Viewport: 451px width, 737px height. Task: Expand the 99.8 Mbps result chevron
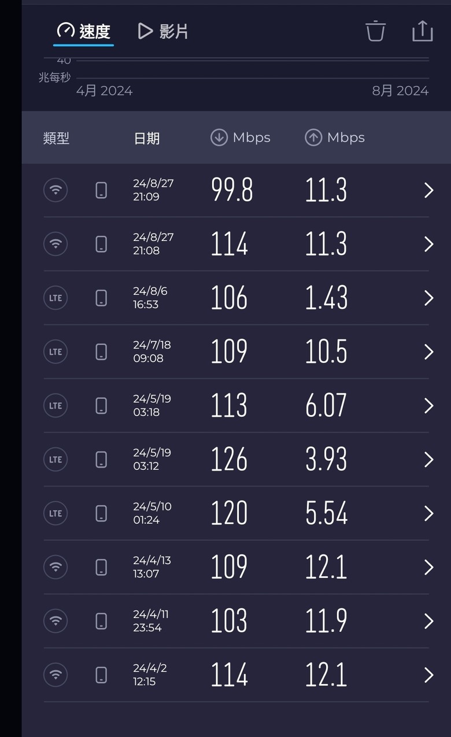[x=428, y=190]
